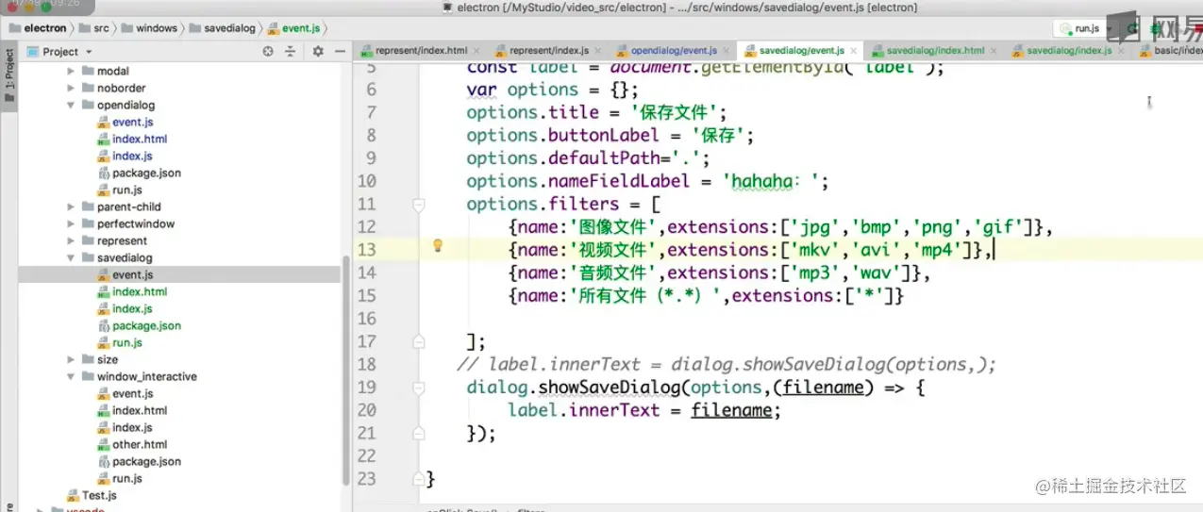
Task: Toggle the code fold marker at line 11
Action: [419, 204]
